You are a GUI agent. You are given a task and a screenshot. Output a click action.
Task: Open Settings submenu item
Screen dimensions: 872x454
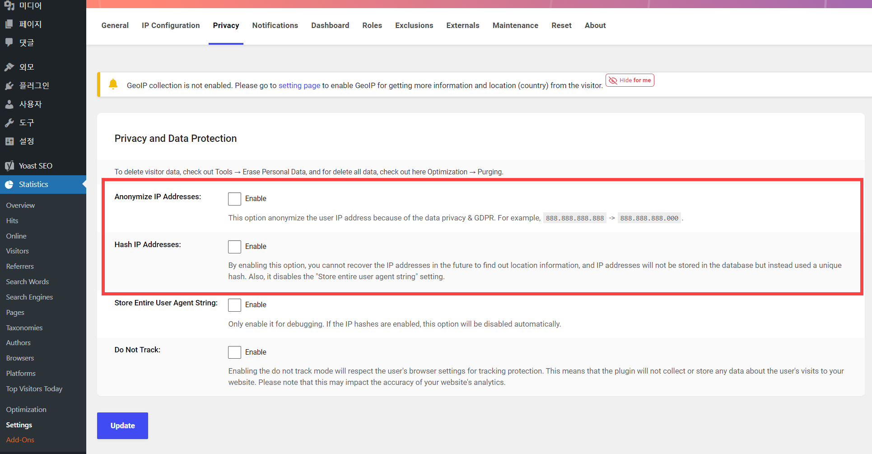coord(19,425)
